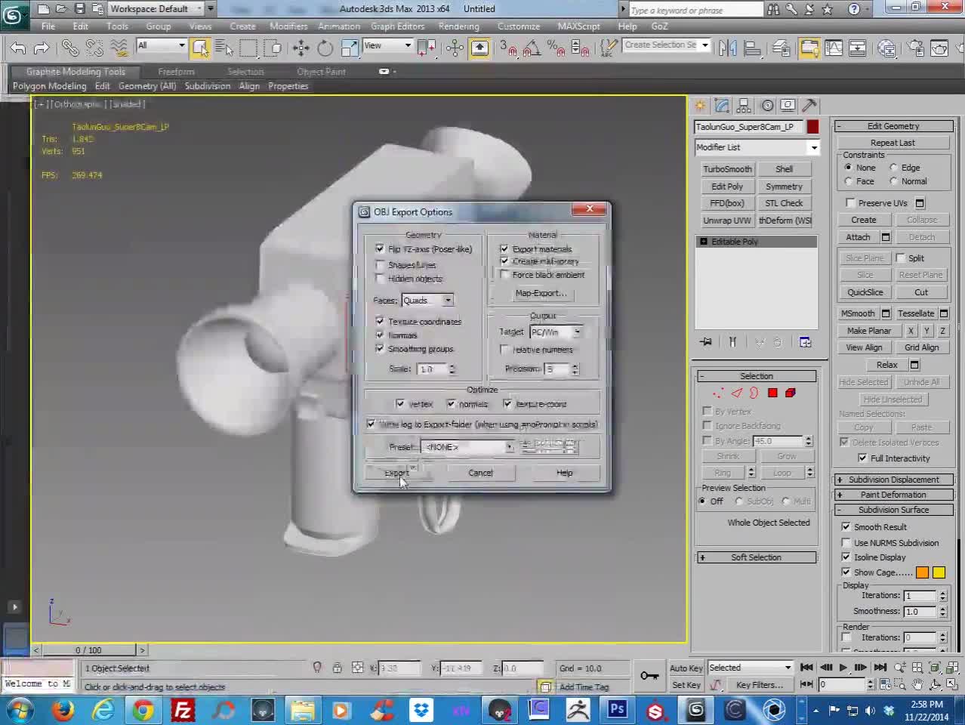Activate the Select and Rotate tool
This screenshot has width=965, height=725.
325,48
